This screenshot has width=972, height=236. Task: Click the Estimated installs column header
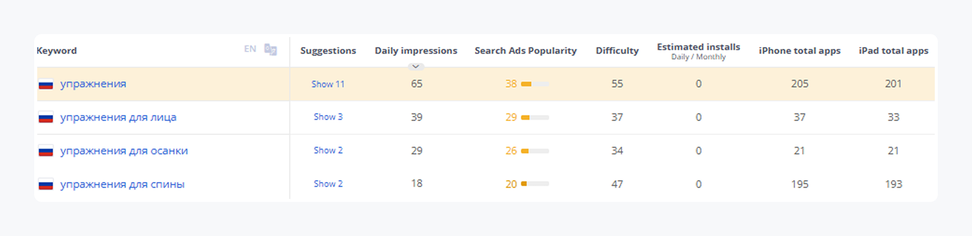click(x=698, y=47)
